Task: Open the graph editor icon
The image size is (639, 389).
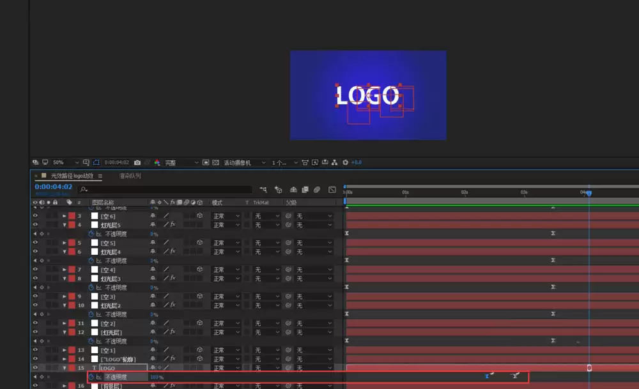Action: [x=332, y=190]
